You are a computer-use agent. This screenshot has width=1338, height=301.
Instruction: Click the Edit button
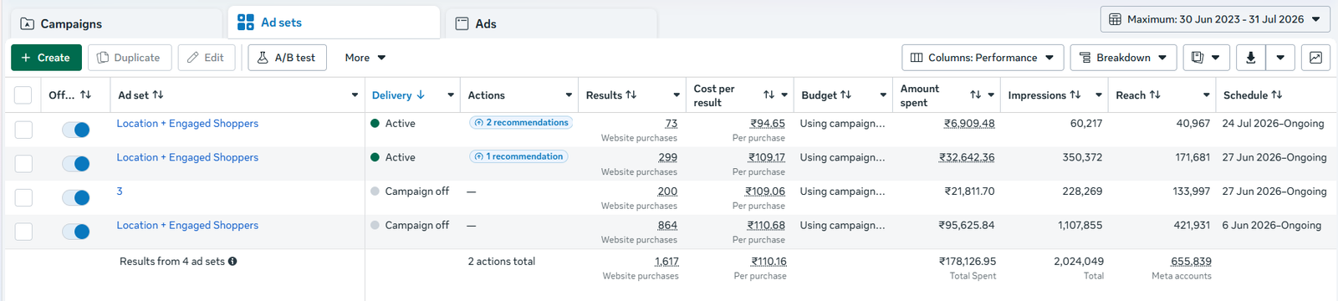point(207,58)
